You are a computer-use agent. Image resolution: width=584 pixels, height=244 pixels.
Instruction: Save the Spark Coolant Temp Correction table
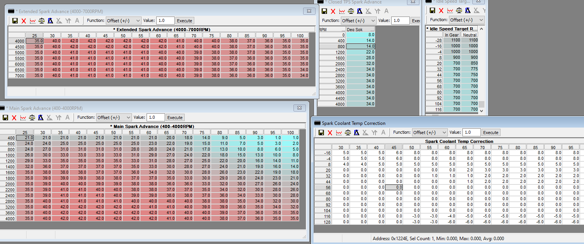(321, 133)
